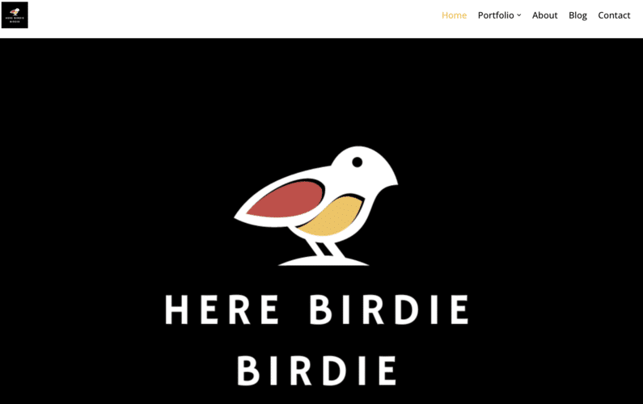Open the Portfolio menu item
The width and height of the screenshot is (643, 404).
pos(496,15)
